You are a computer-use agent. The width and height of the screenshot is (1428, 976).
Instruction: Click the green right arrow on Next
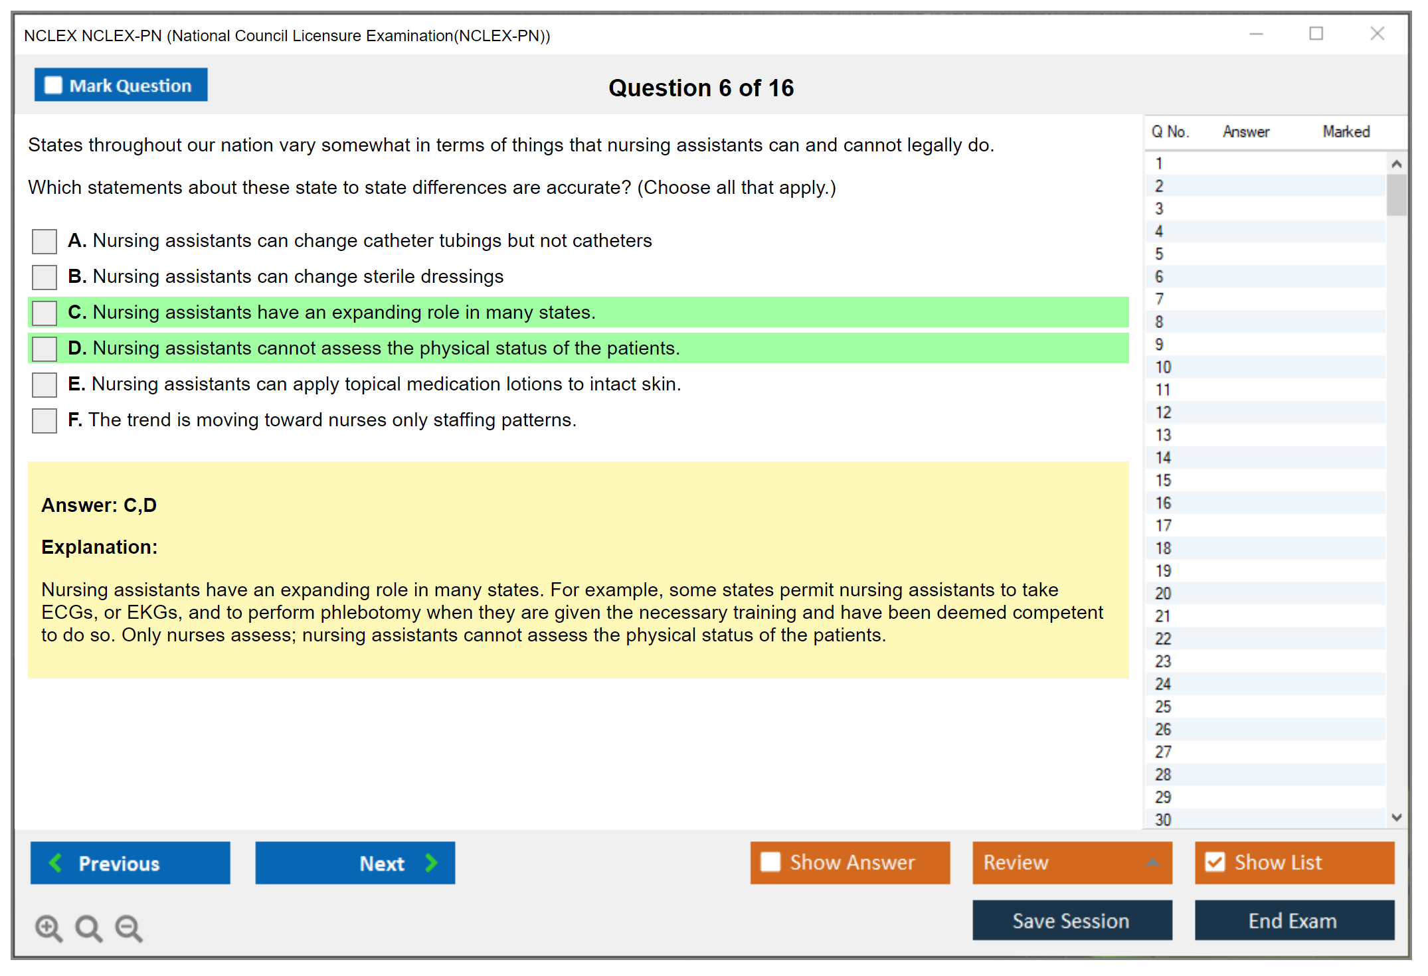(x=432, y=862)
